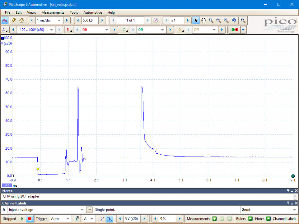Select rising edge trigger direction
This screenshot has width=299, height=224.
click(102, 219)
